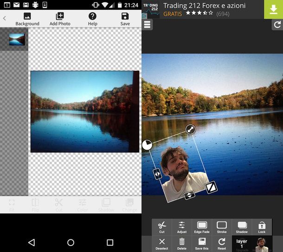Open the Trading 212 Forex ad title
The height and width of the screenshot is (252, 283).
[x=204, y=6]
